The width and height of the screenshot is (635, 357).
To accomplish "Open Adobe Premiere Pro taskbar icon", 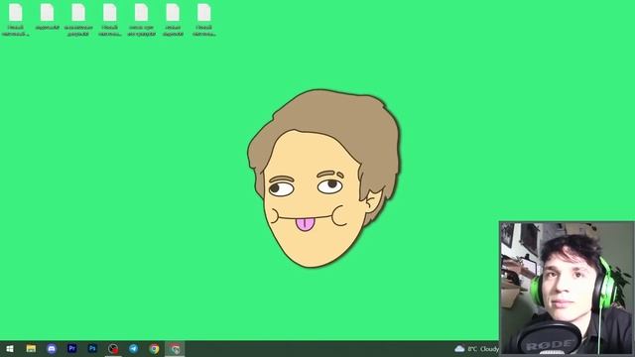I will tap(72, 348).
